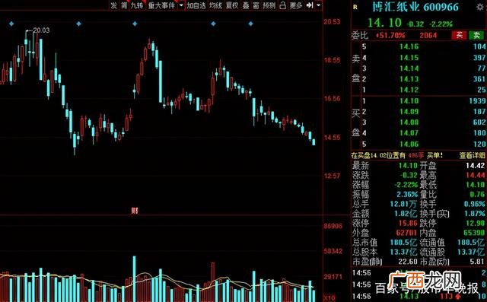487x302 pixels.
Task: Click the 16.56 price axis label
Action: pyautogui.click(x=332, y=99)
